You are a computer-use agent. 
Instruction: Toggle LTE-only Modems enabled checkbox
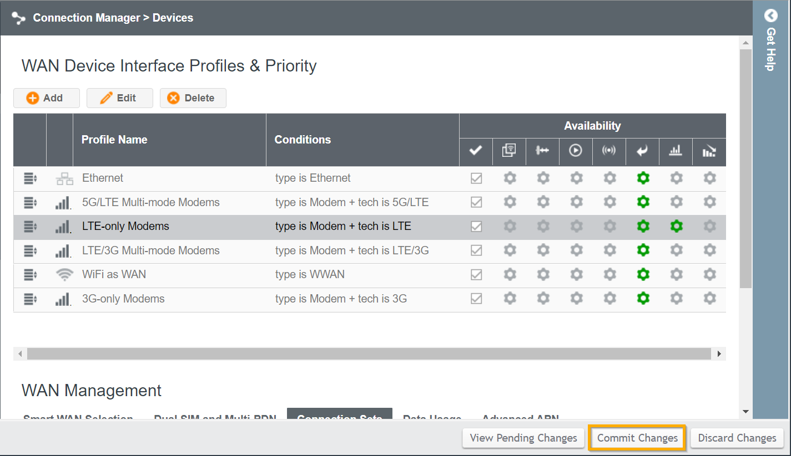(x=476, y=227)
